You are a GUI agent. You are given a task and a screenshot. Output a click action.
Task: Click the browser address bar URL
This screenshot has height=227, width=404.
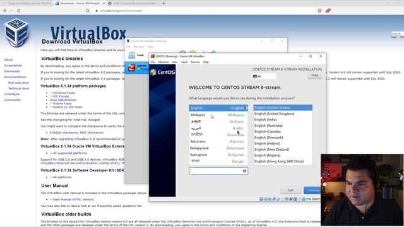click(121, 11)
